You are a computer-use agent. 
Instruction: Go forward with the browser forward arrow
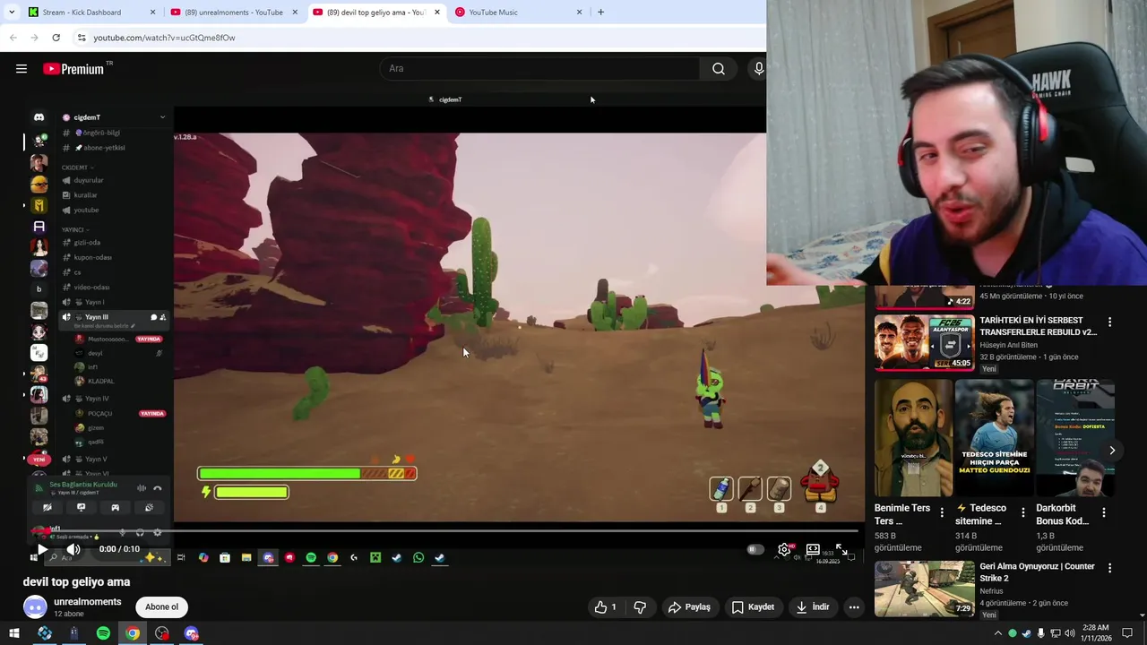[34, 38]
